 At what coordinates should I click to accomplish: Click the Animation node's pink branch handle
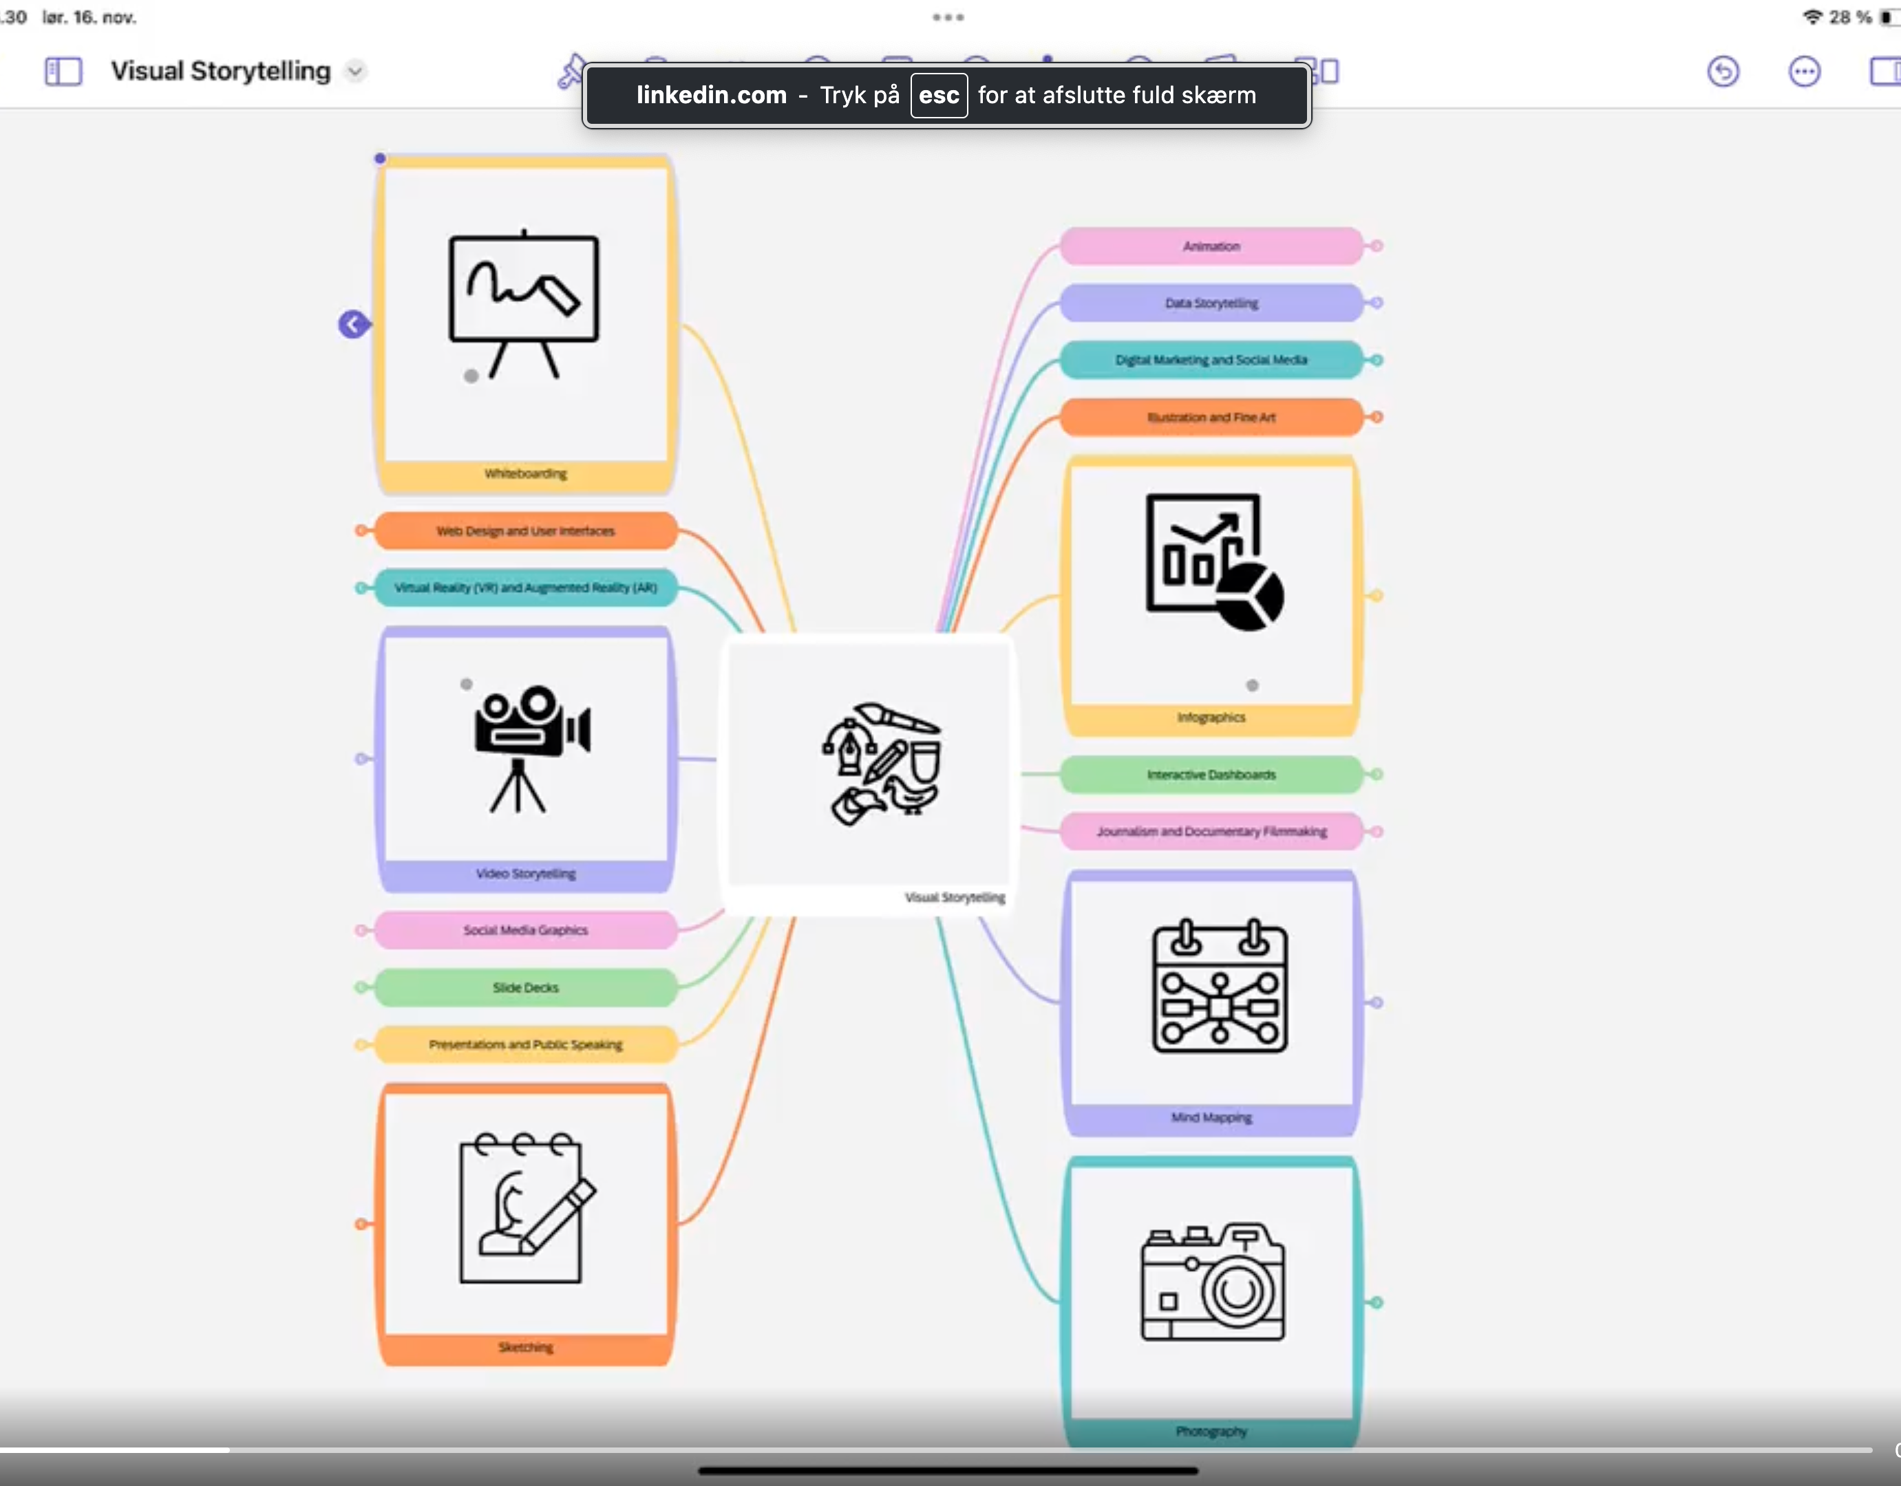pos(1377,246)
